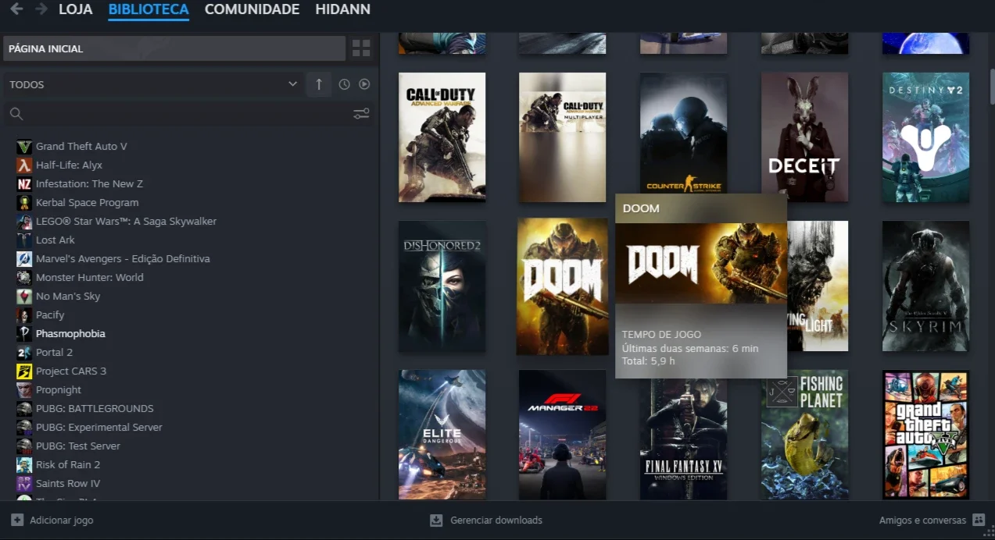Viewport: 995px width, 540px height.
Task: Click the magnifier search icon
Action: (16, 114)
